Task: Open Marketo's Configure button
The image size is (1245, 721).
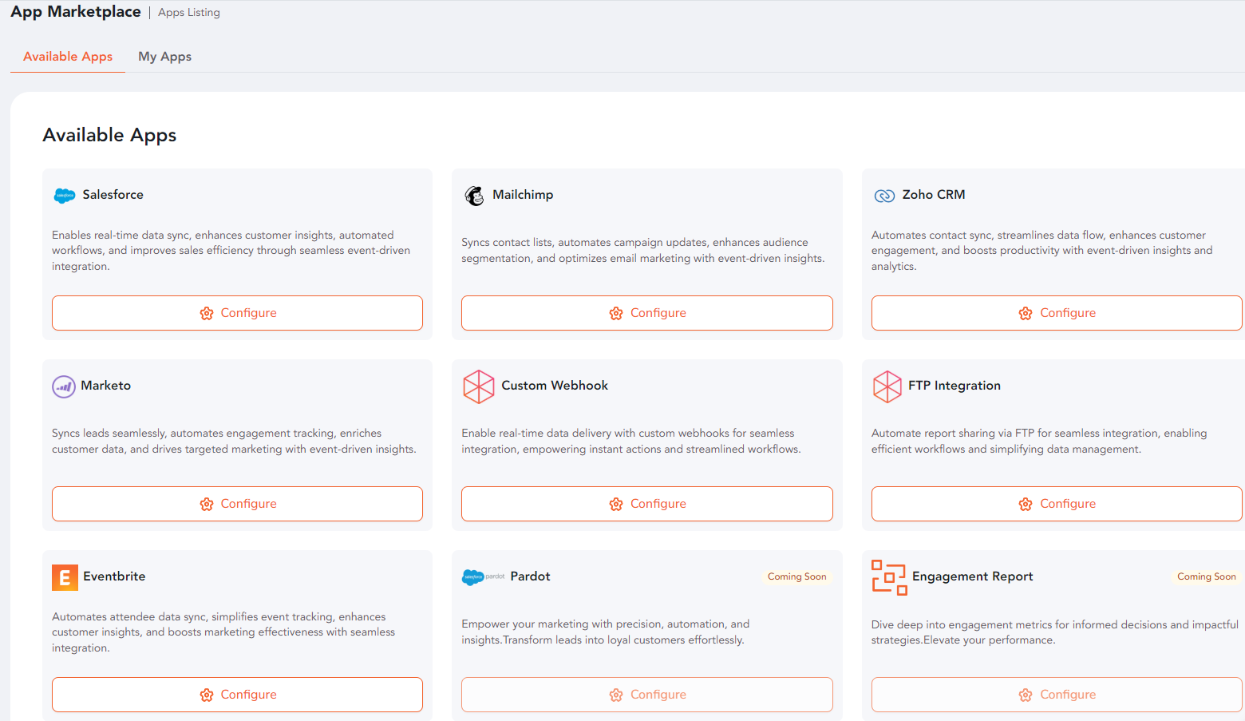Action: click(237, 504)
